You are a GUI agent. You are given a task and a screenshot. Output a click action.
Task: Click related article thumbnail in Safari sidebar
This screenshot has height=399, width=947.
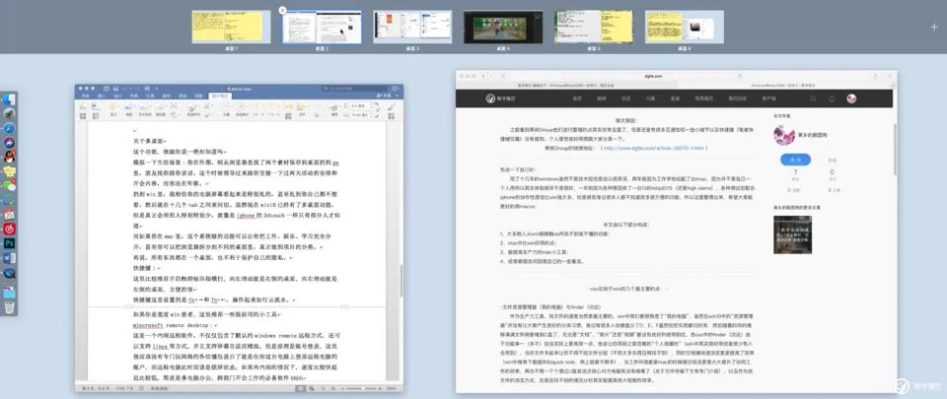click(x=792, y=234)
